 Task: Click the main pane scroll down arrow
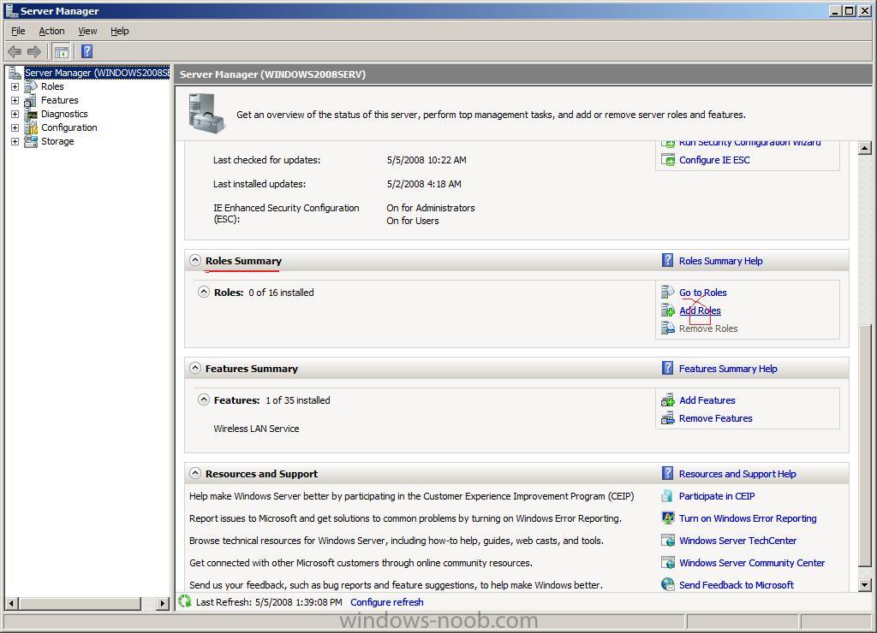point(865,585)
